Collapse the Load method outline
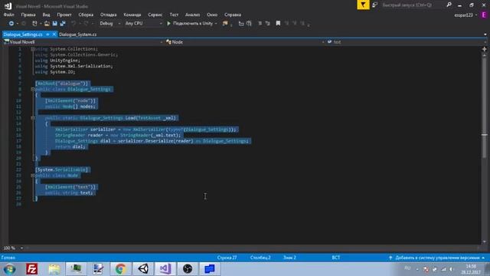 [x=32, y=118]
